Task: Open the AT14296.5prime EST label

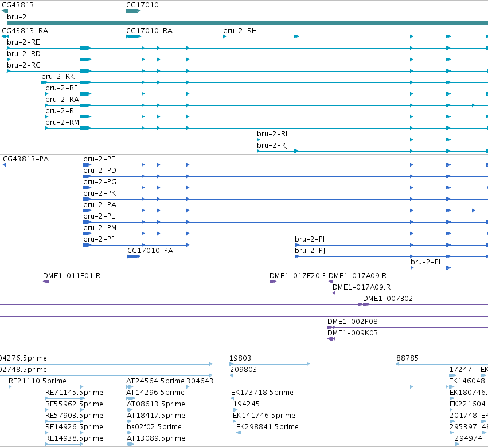Action: tap(155, 393)
